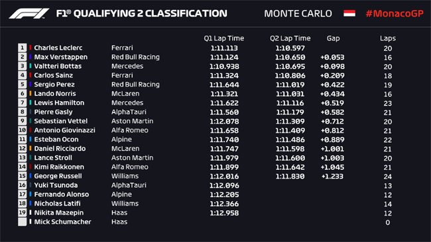Click the Laps column header
Screen dimensions: 431x242
click(388, 38)
